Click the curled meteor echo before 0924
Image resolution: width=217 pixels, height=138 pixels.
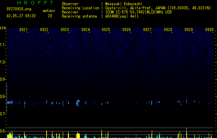(x=78, y=103)
